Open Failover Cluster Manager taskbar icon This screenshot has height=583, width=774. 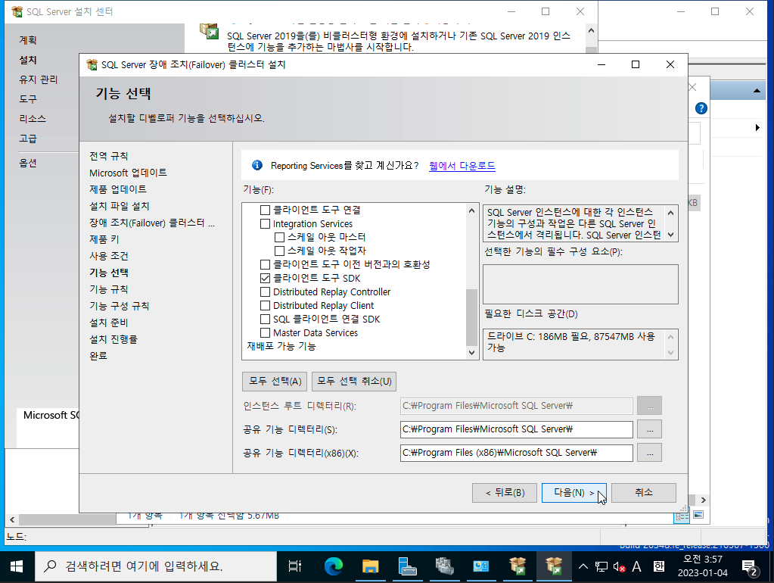pos(444,566)
